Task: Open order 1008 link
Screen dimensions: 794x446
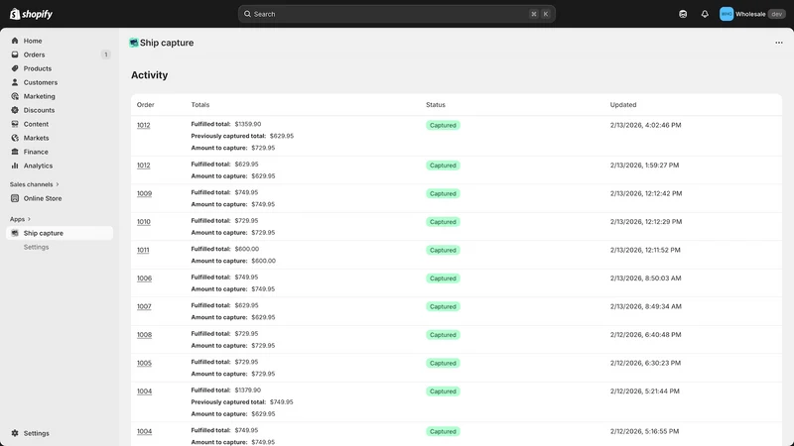Action: pyautogui.click(x=144, y=335)
